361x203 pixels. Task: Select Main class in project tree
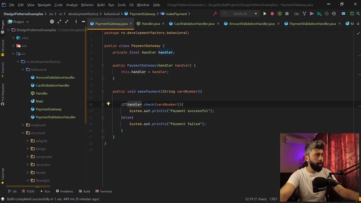(x=39, y=101)
